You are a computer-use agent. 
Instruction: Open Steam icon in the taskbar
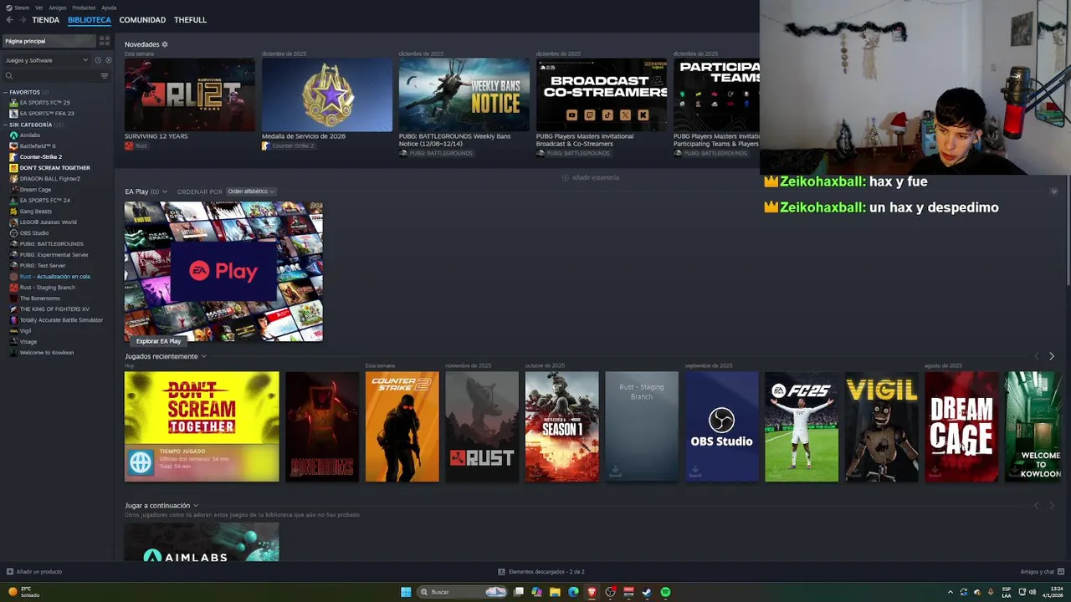(x=647, y=592)
